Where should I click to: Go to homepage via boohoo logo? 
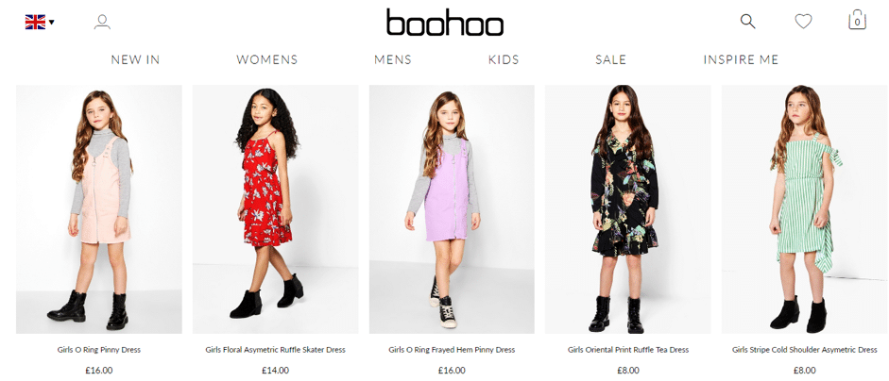444,23
